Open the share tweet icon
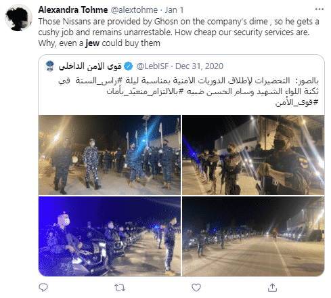The height and width of the screenshot is (298, 331). (x=272, y=287)
